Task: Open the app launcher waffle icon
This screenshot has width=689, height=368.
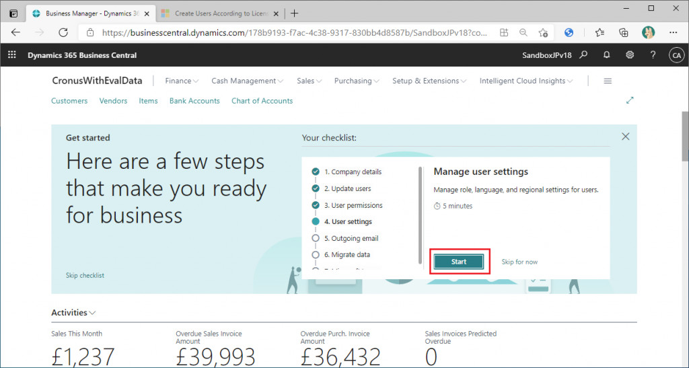Action: point(12,55)
